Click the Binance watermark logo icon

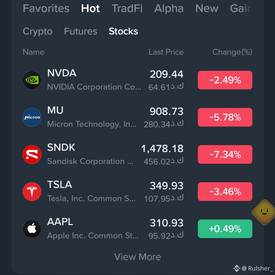pos(237,268)
